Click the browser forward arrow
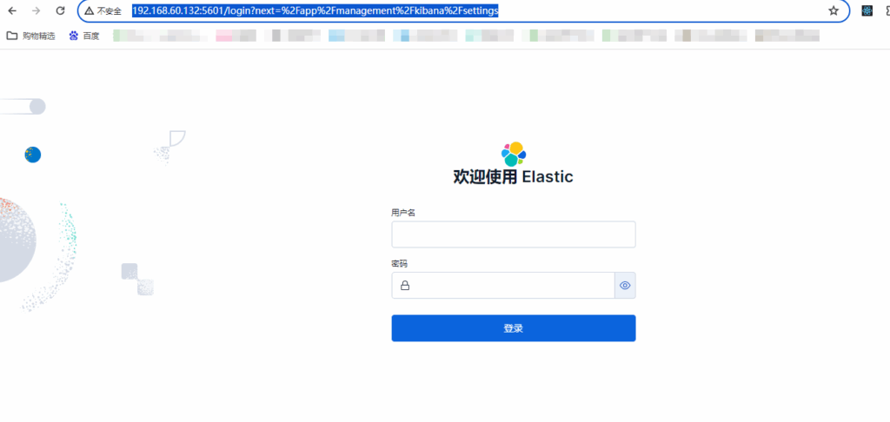 pyautogui.click(x=37, y=10)
